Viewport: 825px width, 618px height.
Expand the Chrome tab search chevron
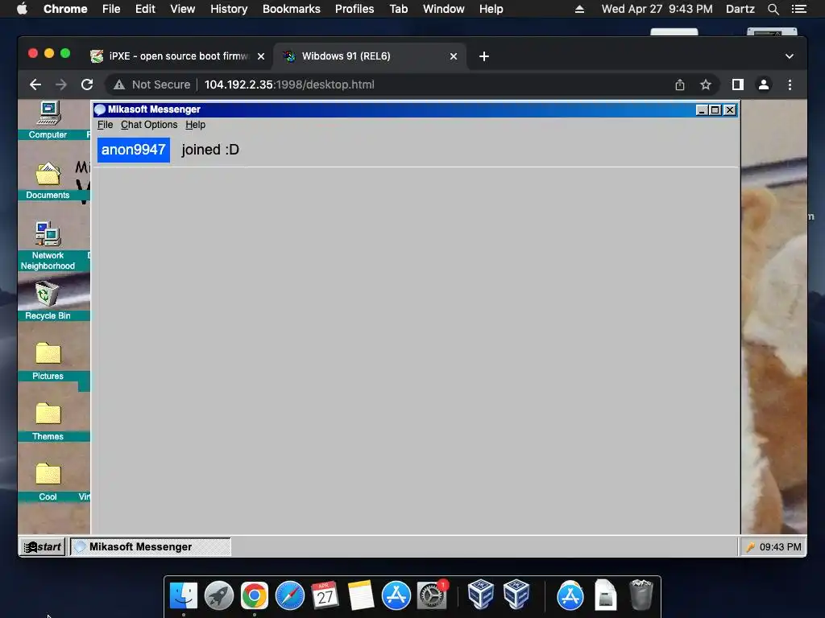pos(790,56)
